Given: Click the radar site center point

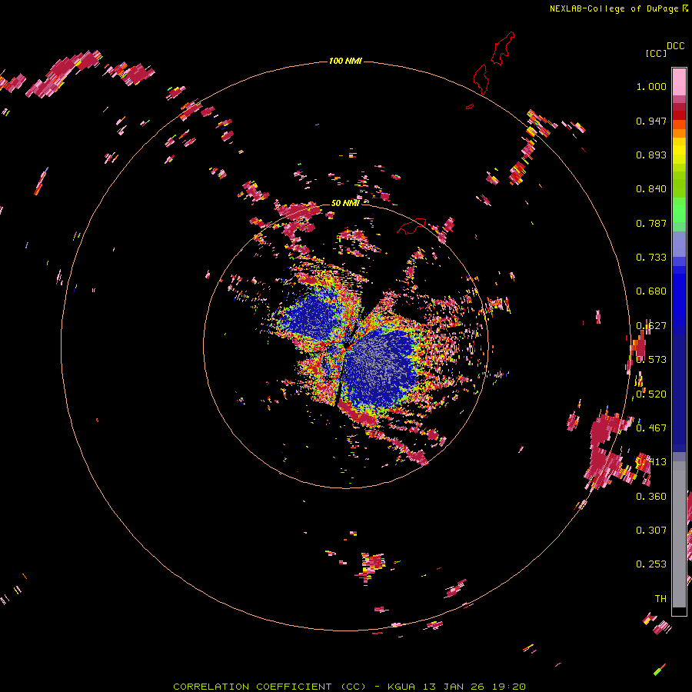Looking at the screenshot, I should [x=347, y=347].
